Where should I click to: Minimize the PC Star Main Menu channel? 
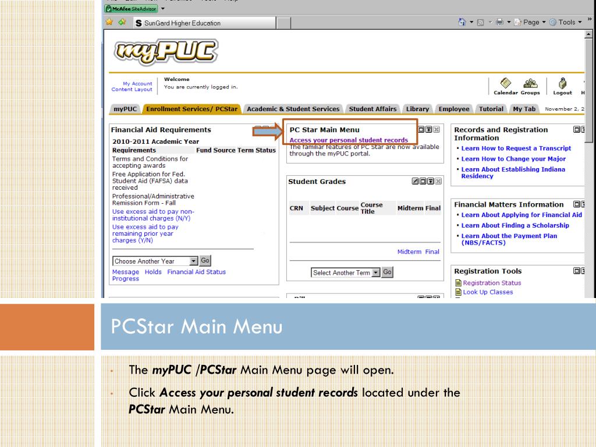click(x=429, y=130)
